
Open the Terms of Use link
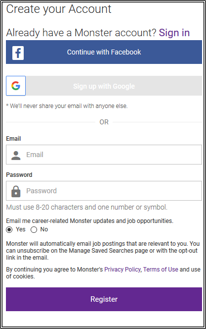point(161,270)
